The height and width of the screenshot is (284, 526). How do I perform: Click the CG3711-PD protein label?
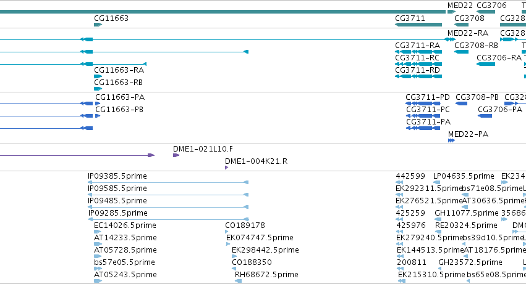tap(428, 97)
